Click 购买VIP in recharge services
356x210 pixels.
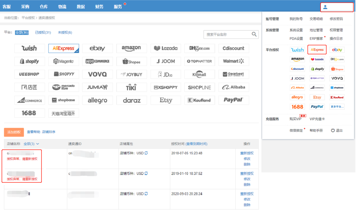click(x=295, y=119)
